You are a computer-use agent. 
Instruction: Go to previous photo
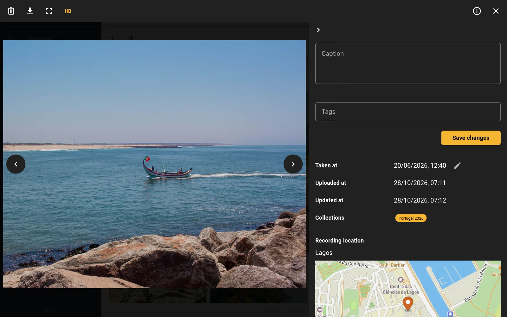[16, 164]
